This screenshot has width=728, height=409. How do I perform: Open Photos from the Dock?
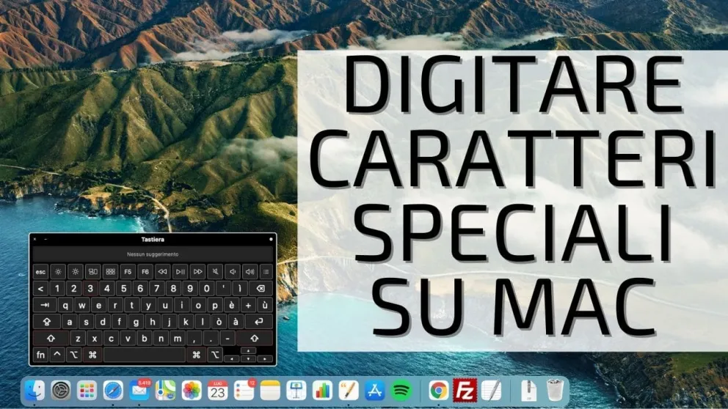tap(192, 391)
